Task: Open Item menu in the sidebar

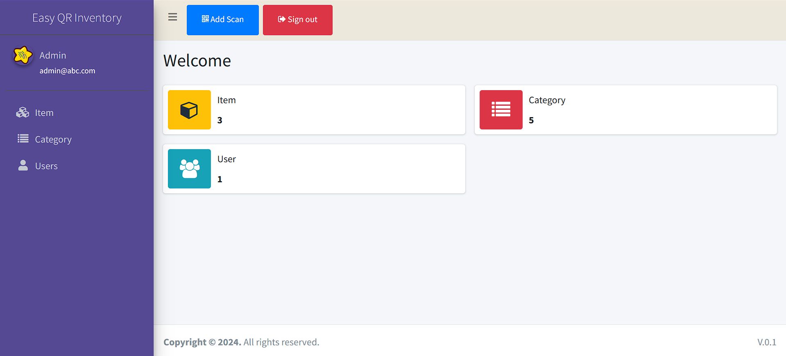Action: 44,113
